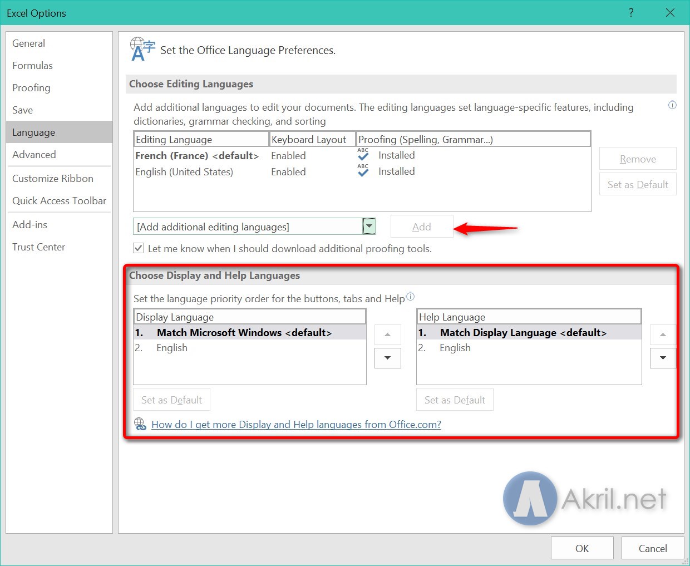Click the Office Language Preferences icon
This screenshot has height=566, width=690.
pyautogui.click(x=142, y=49)
